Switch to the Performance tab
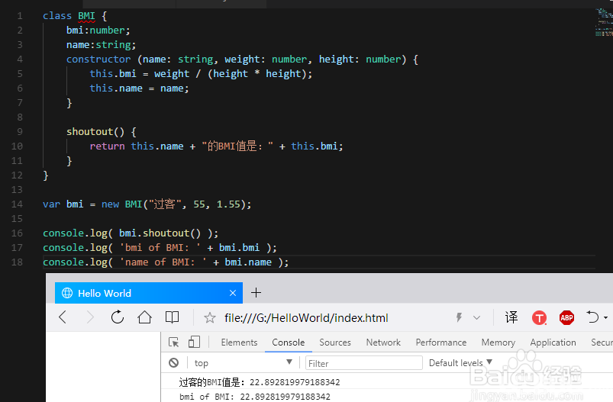613x402 pixels. click(x=441, y=343)
